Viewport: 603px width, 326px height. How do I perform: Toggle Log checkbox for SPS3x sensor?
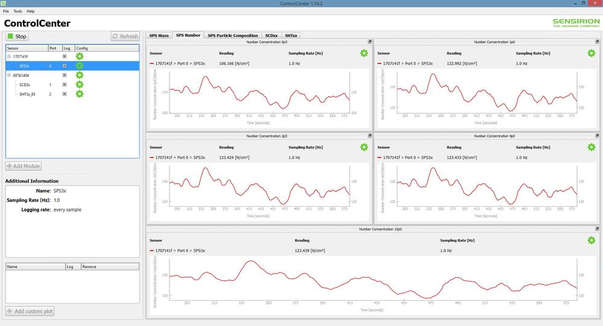[65, 66]
